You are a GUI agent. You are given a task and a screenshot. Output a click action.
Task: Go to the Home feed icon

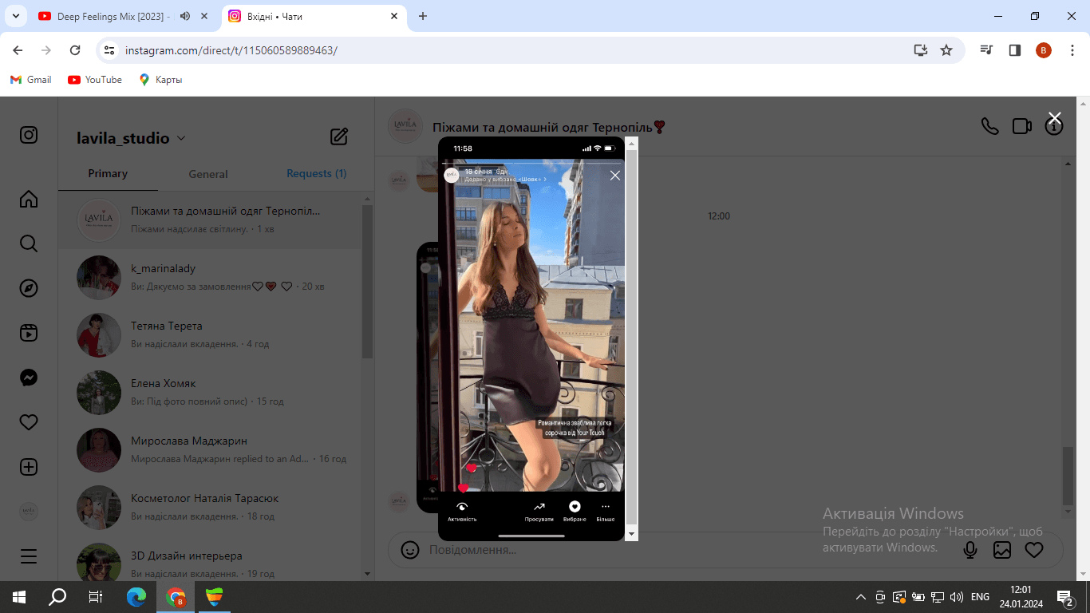pos(29,199)
